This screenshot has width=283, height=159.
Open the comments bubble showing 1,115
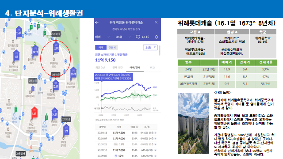[142, 37]
